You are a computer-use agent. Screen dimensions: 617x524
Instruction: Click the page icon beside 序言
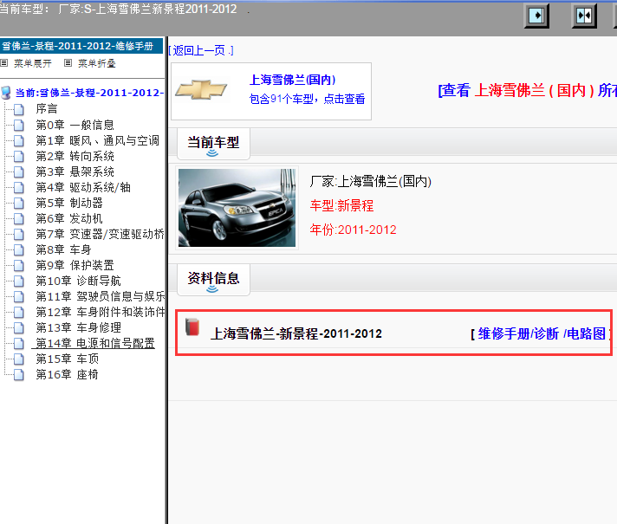pyautogui.click(x=18, y=109)
